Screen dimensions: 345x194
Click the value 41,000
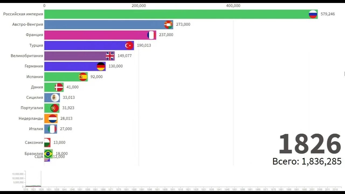click(x=73, y=87)
